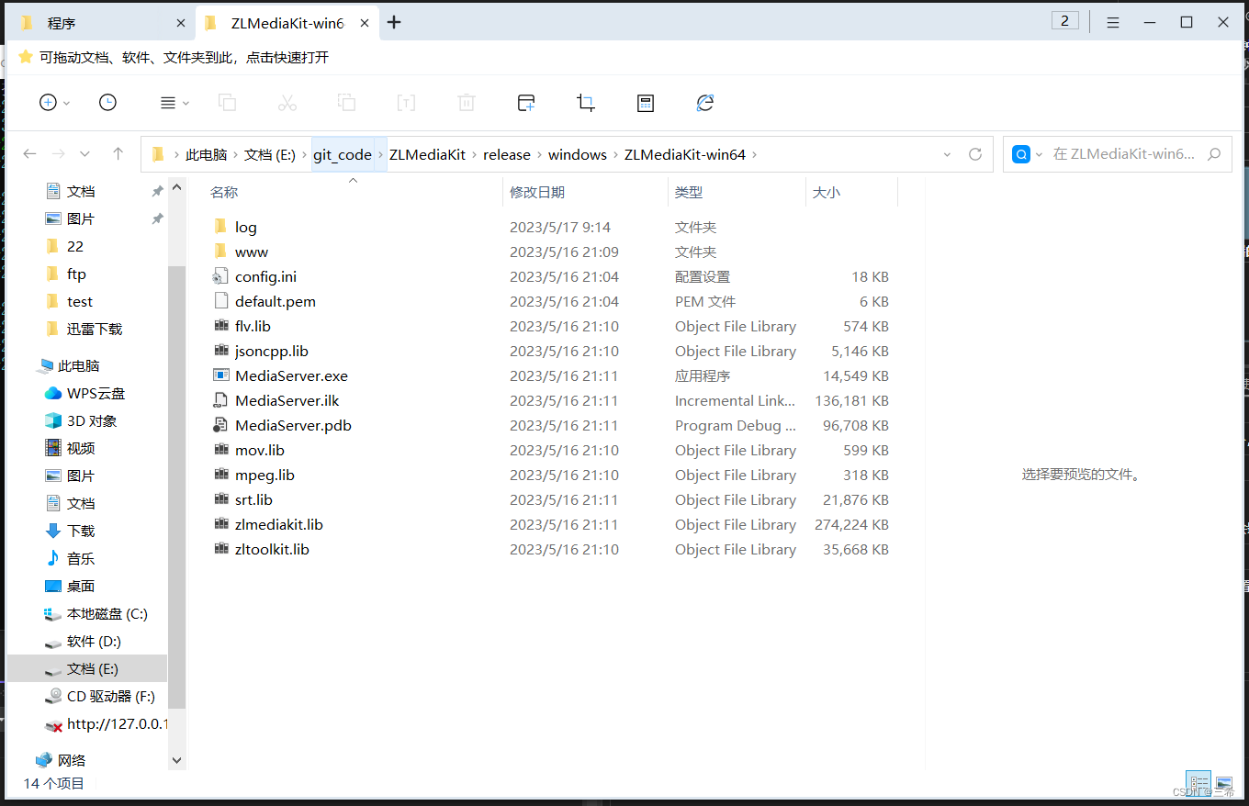Click the Cut scissors icon
The height and width of the screenshot is (806, 1249).
pyautogui.click(x=287, y=103)
